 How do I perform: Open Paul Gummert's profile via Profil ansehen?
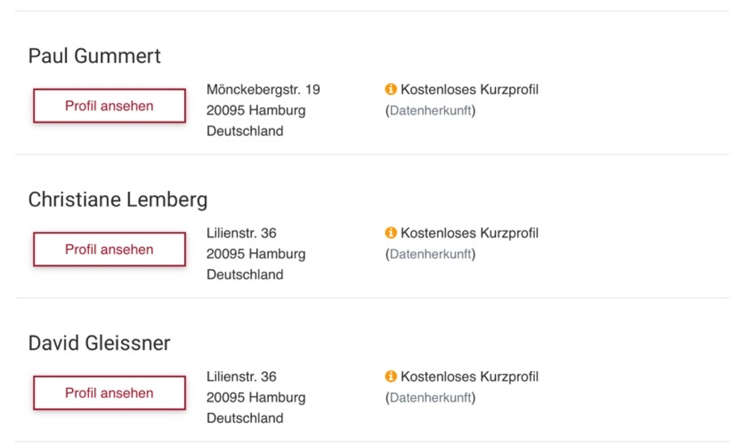[x=109, y=106]
